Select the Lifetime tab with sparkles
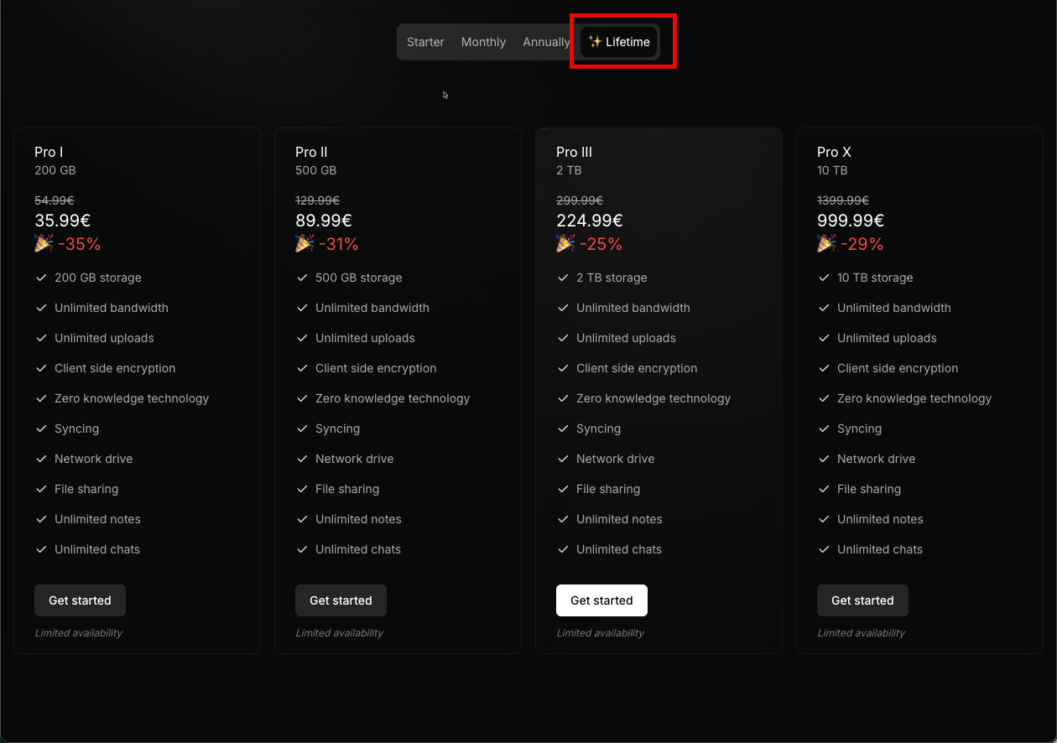Image resolution: width=1057 pixels, height=743 pixels. tap(619, 42)
